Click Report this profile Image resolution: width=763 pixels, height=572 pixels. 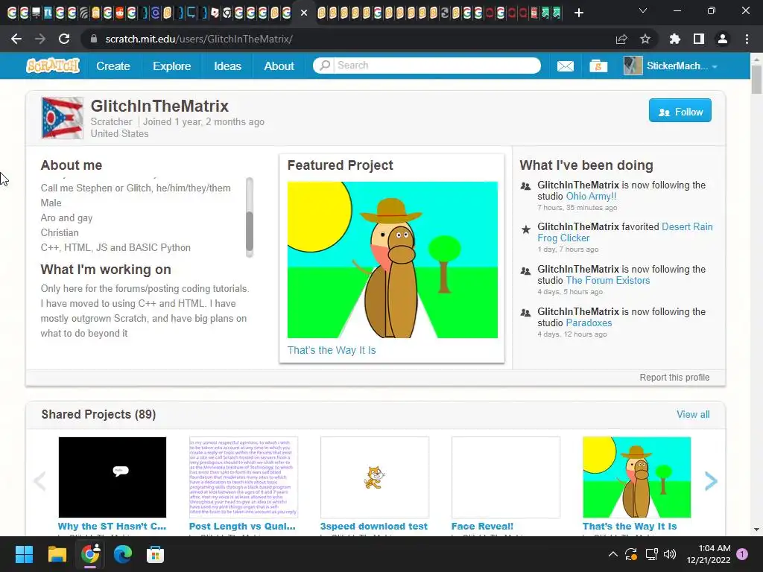click(x=674, y=377)
